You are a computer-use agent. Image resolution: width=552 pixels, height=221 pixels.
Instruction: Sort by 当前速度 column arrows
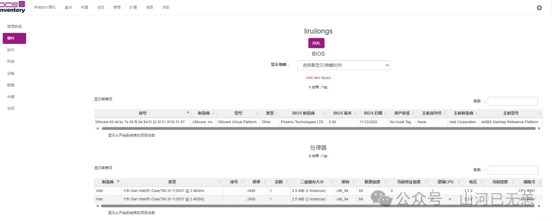[513, 182]
